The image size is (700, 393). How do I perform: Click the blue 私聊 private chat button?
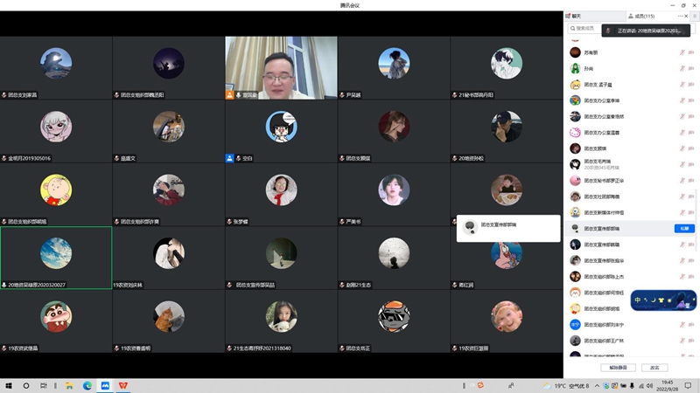683,228
